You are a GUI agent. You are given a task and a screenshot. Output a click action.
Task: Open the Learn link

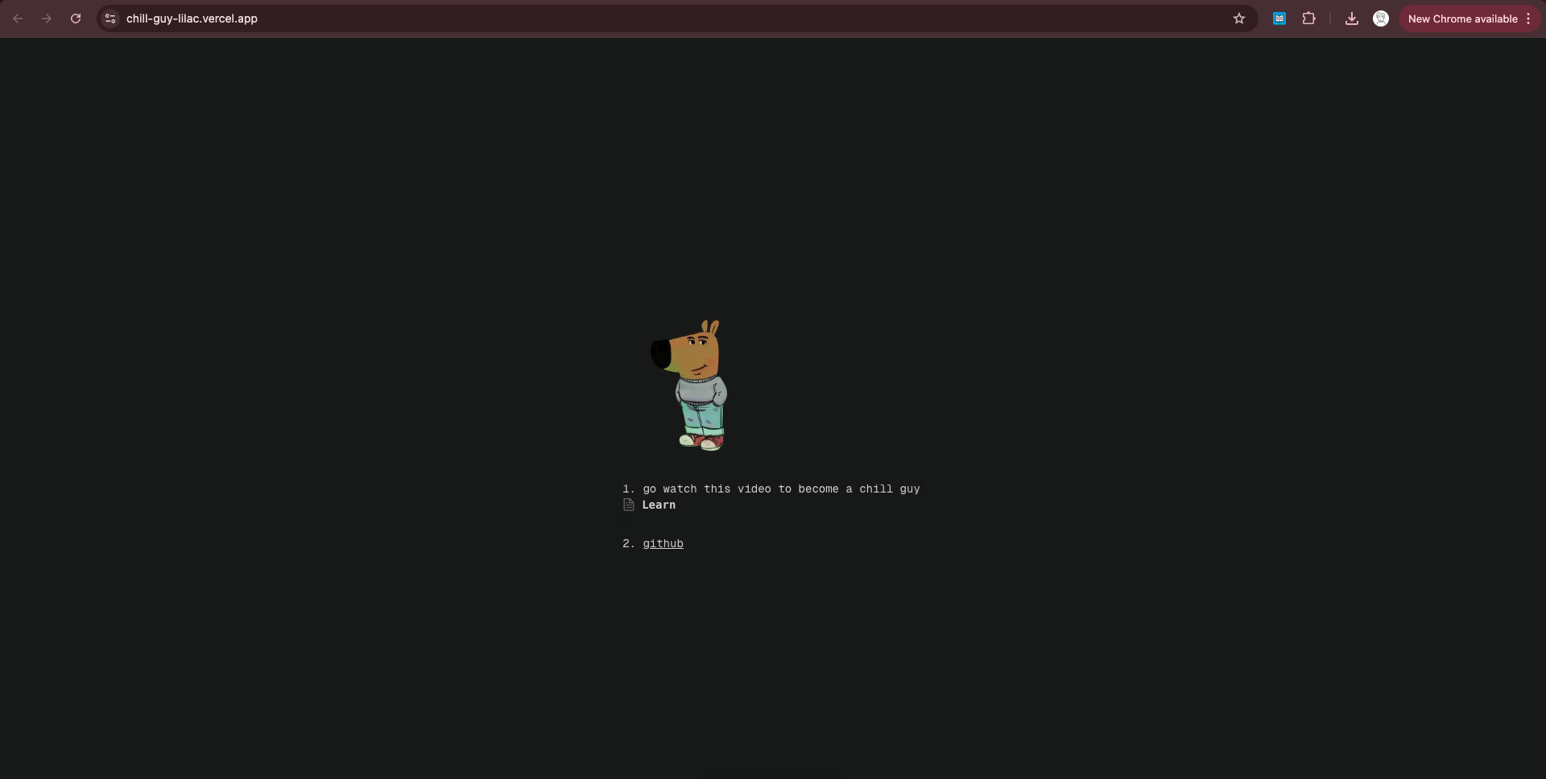click(659, 505)
